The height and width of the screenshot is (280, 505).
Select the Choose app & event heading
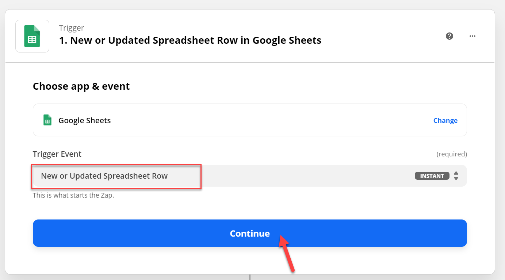pos(81,86)
